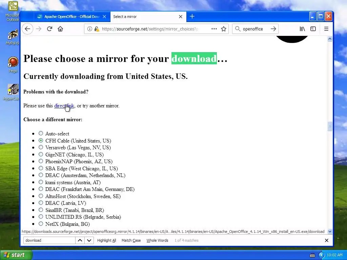Viewport: 347px width, 260px height.
Task: Bookmark this page with the star
Action: click(x=224, y=29)
